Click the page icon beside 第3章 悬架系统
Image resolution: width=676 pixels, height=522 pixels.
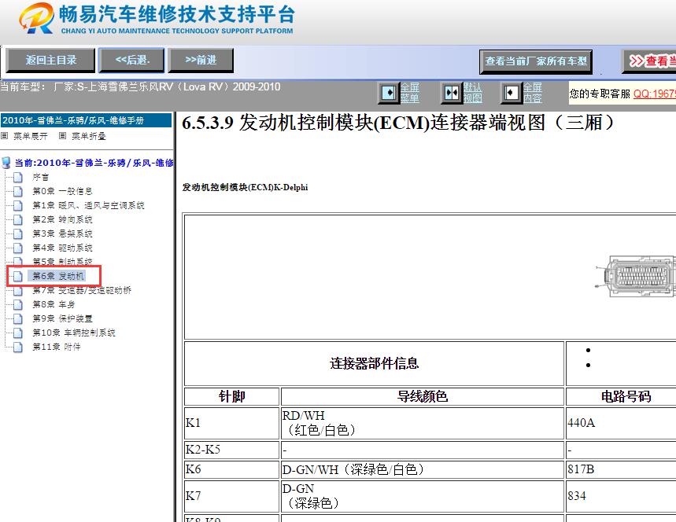coord(18,233)
